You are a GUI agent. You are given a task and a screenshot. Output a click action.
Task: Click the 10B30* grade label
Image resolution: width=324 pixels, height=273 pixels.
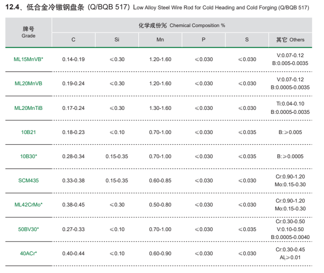click(x=29, y=156)
